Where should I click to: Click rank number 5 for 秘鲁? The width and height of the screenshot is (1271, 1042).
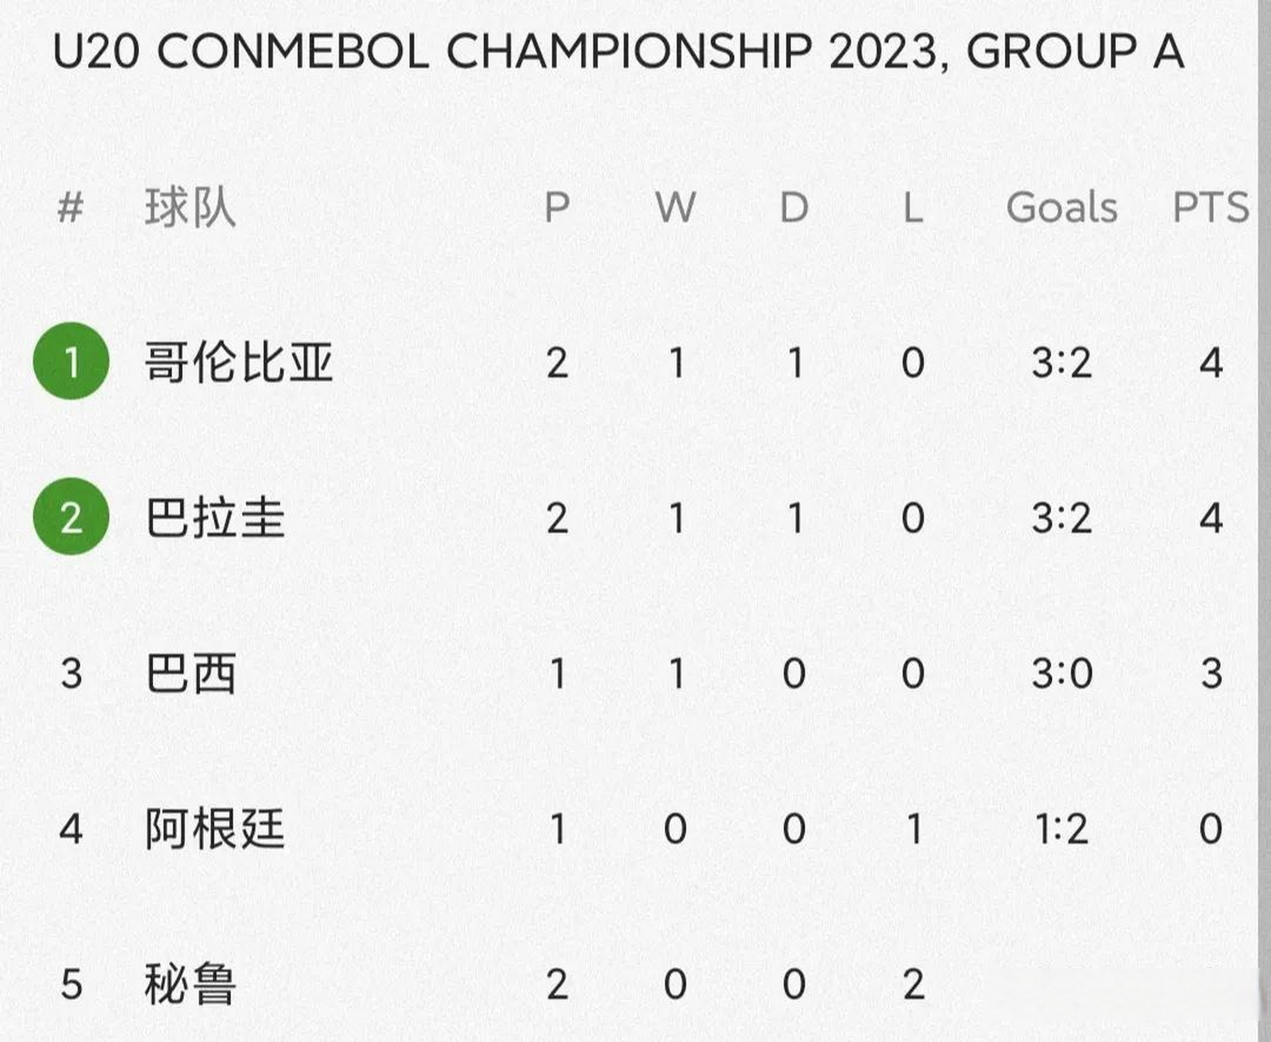pos(71,983)
